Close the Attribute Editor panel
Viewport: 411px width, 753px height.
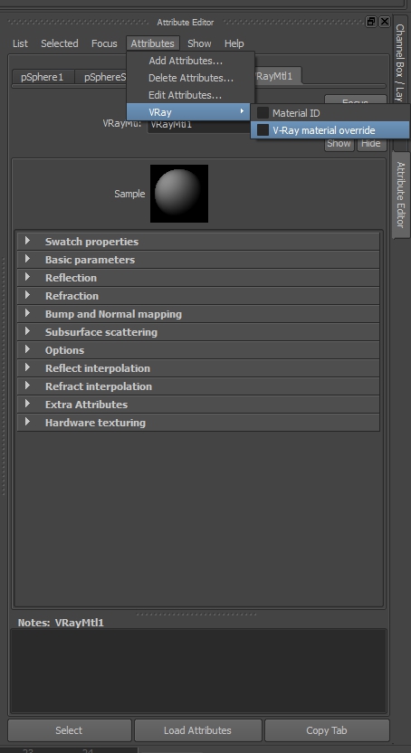(385, 22)
